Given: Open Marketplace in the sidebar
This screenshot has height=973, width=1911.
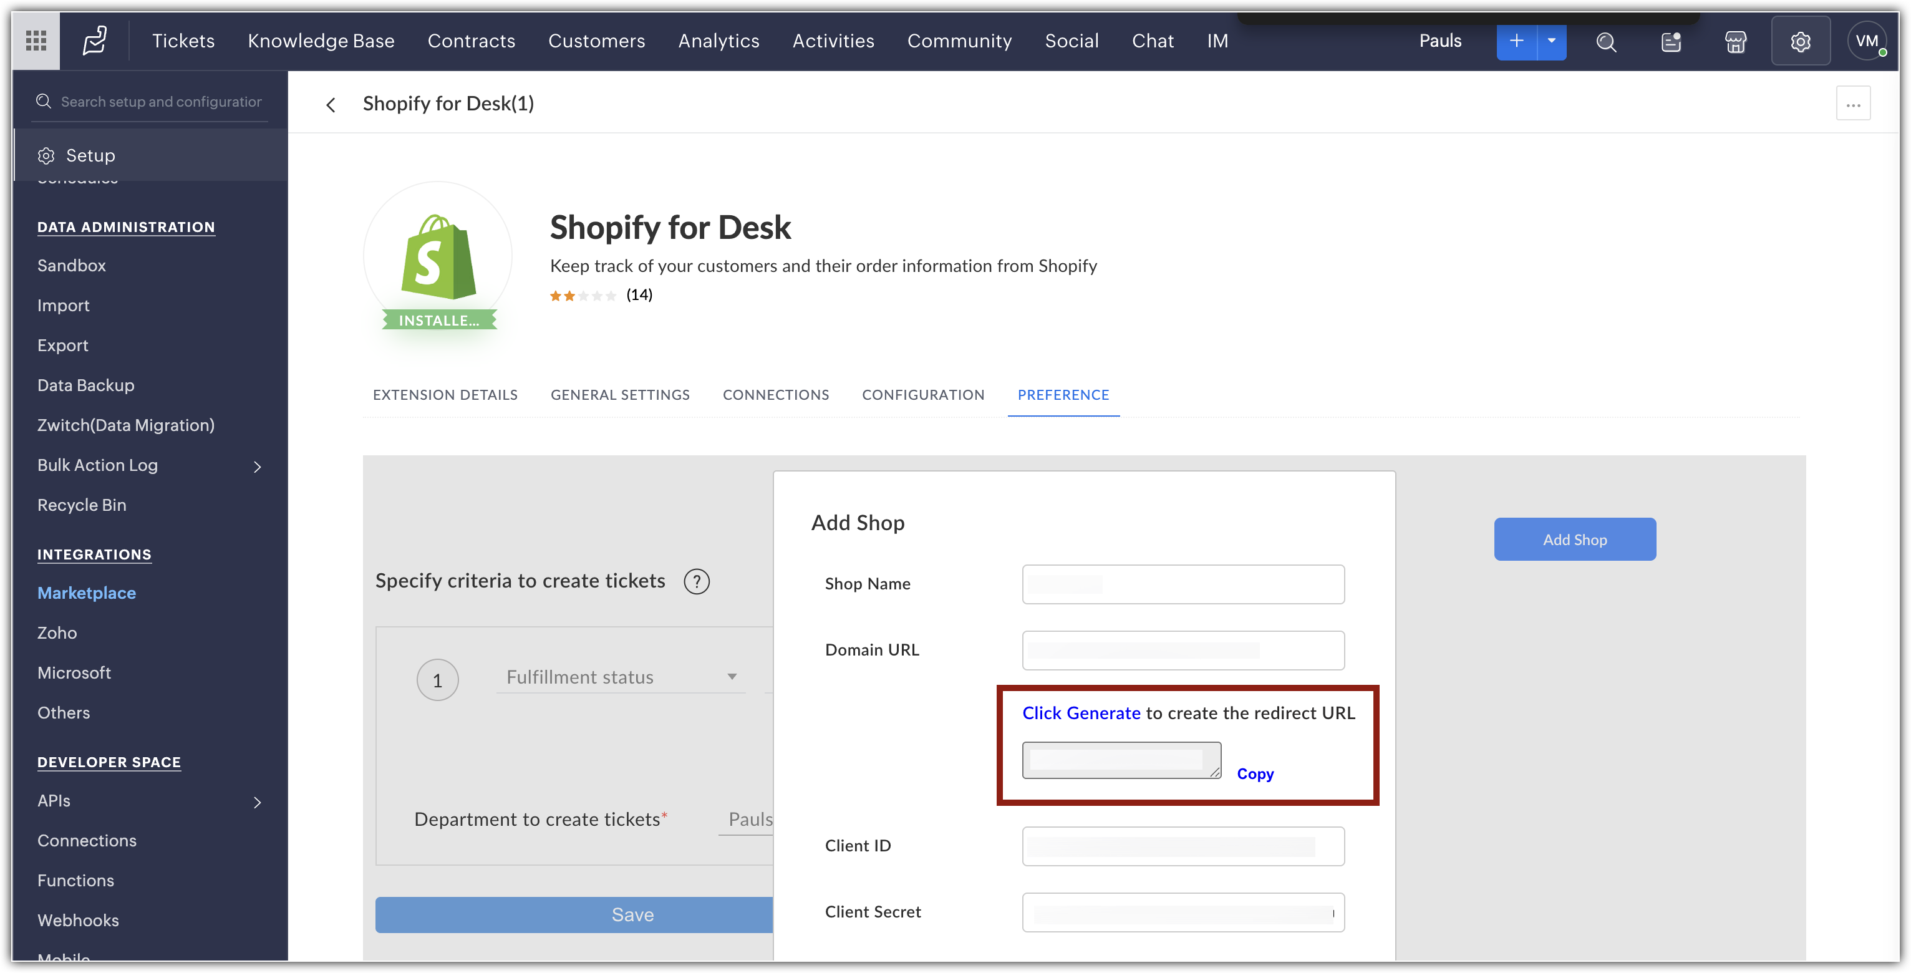Looking at the screenshot, I should click(86, 593).
